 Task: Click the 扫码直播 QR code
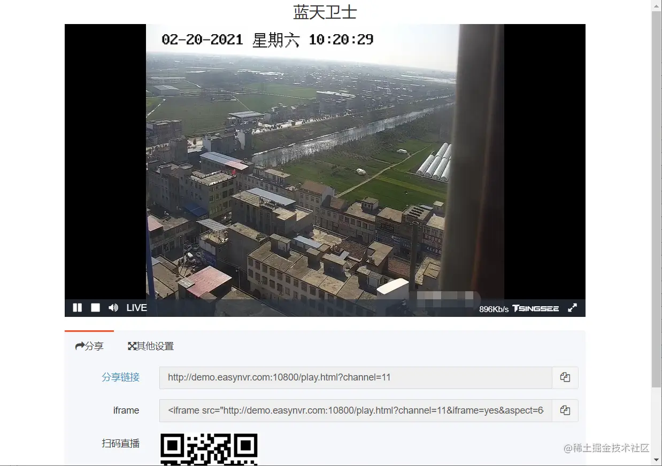point(209,449)
